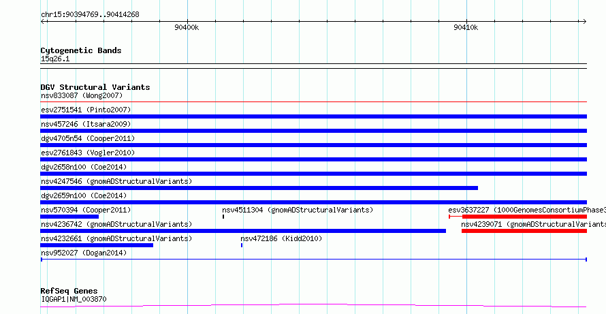Select the red bar for nsv4239071
The width and height of the screenshot is (606, 314).
[x=524, y=231]
